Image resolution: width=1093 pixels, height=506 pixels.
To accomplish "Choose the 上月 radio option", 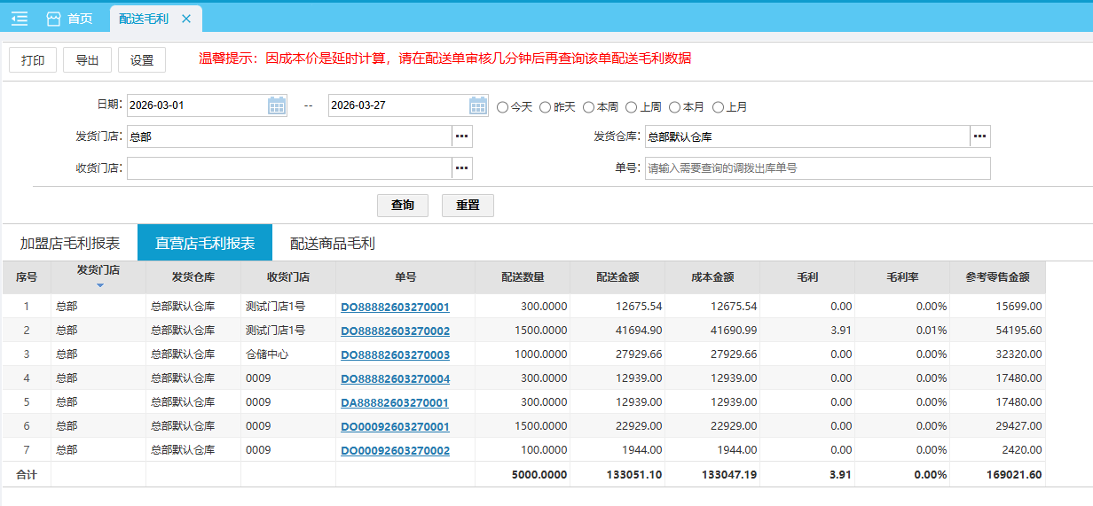I will (719, 107).
